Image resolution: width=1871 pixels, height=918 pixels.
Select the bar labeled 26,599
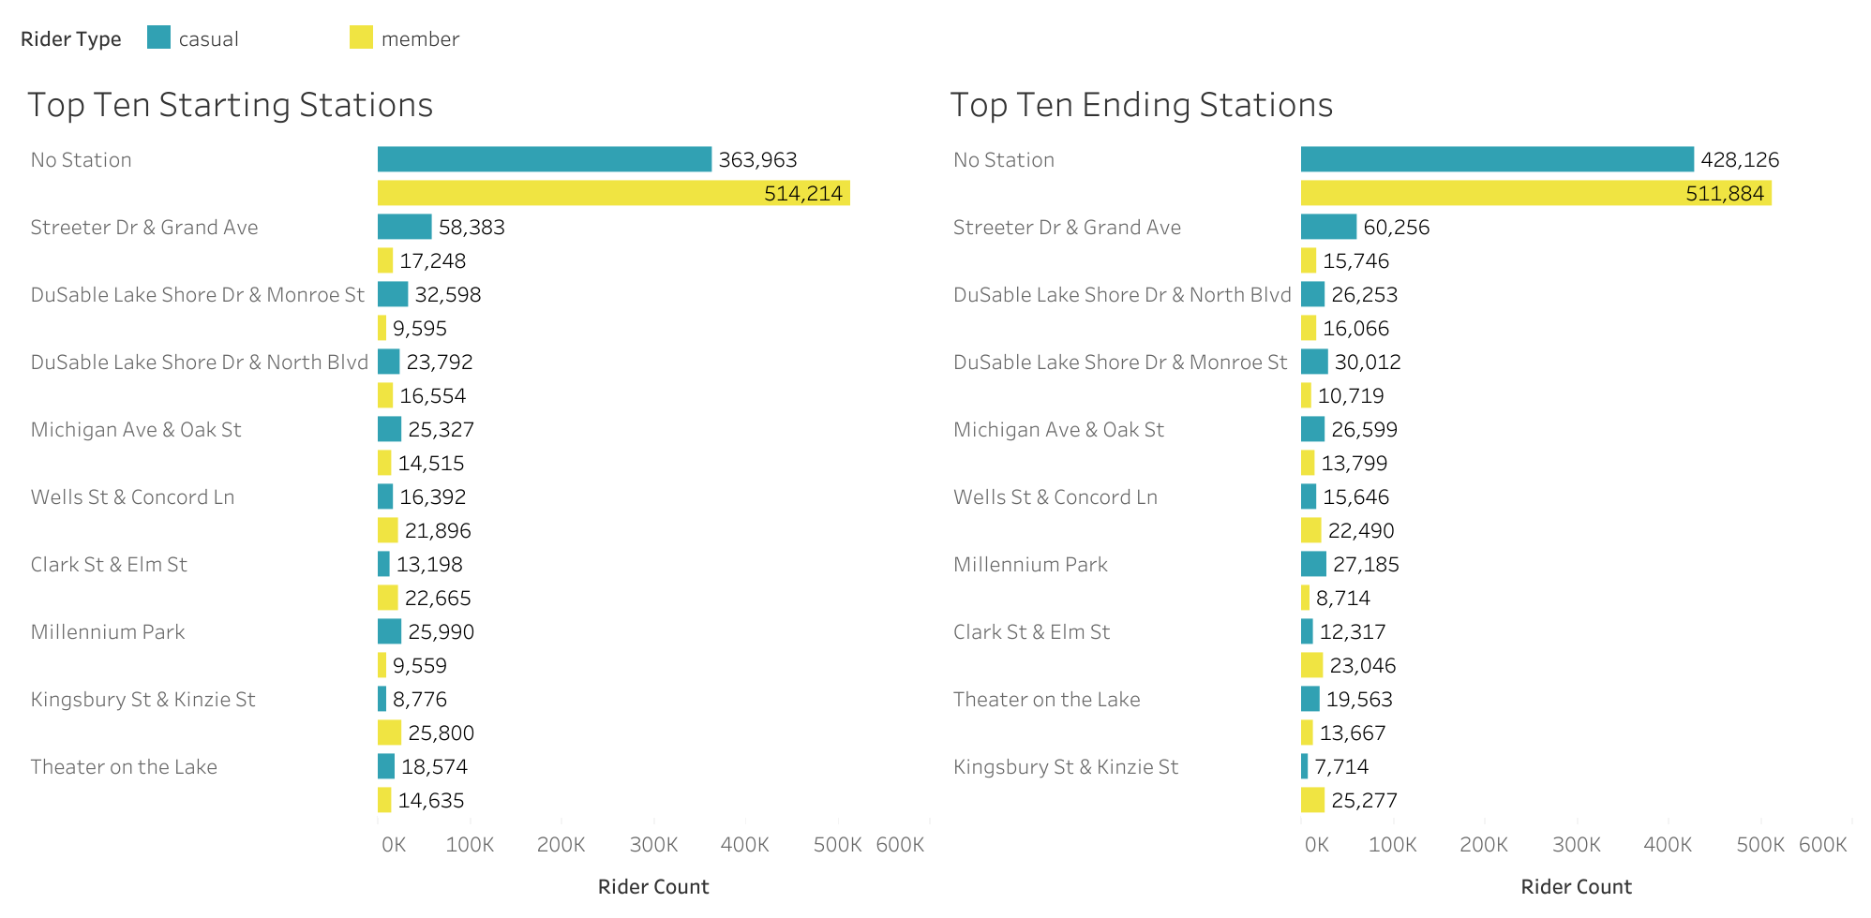[x=1313, y=429]
